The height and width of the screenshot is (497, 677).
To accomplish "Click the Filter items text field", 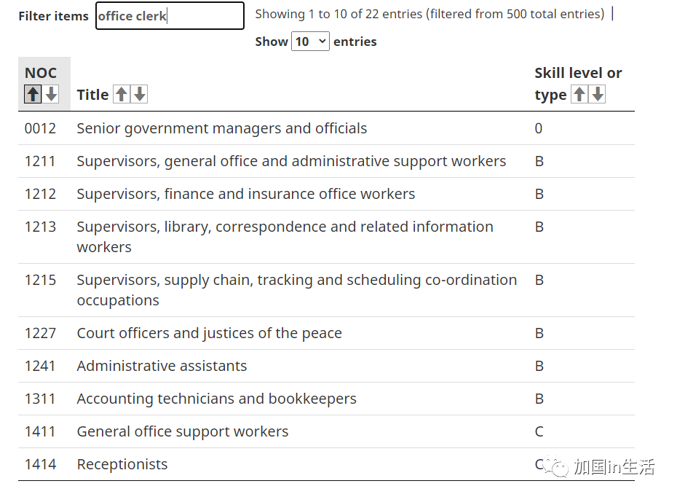I will [x=170, y=16].
